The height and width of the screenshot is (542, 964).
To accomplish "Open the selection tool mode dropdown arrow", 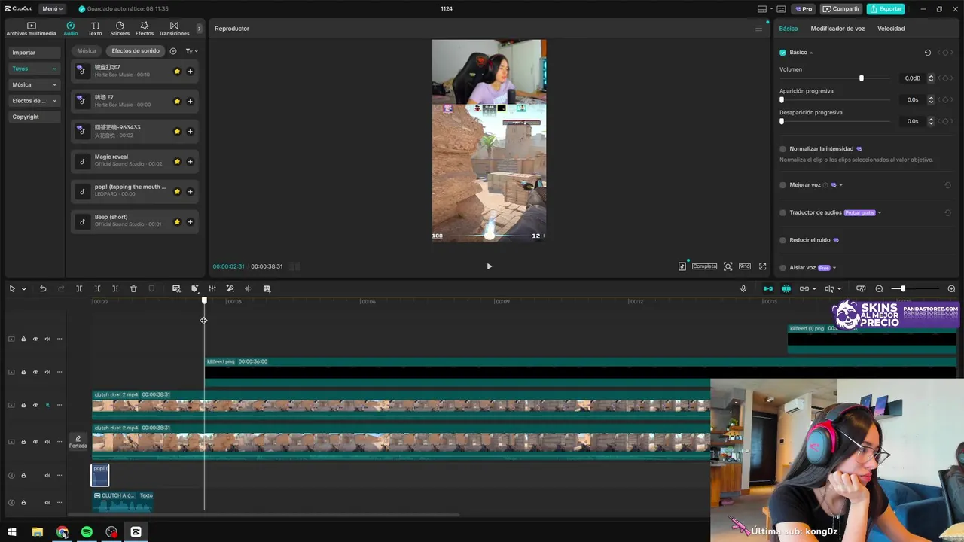I will tap(23, 289).
